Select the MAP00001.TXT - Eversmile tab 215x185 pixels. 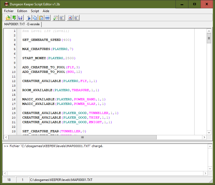22,24
